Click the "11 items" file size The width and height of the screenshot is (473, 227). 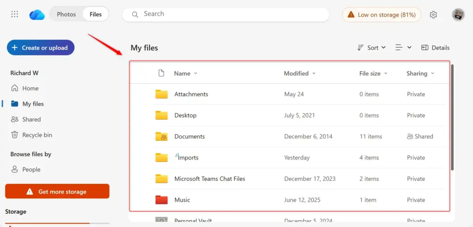371,136
